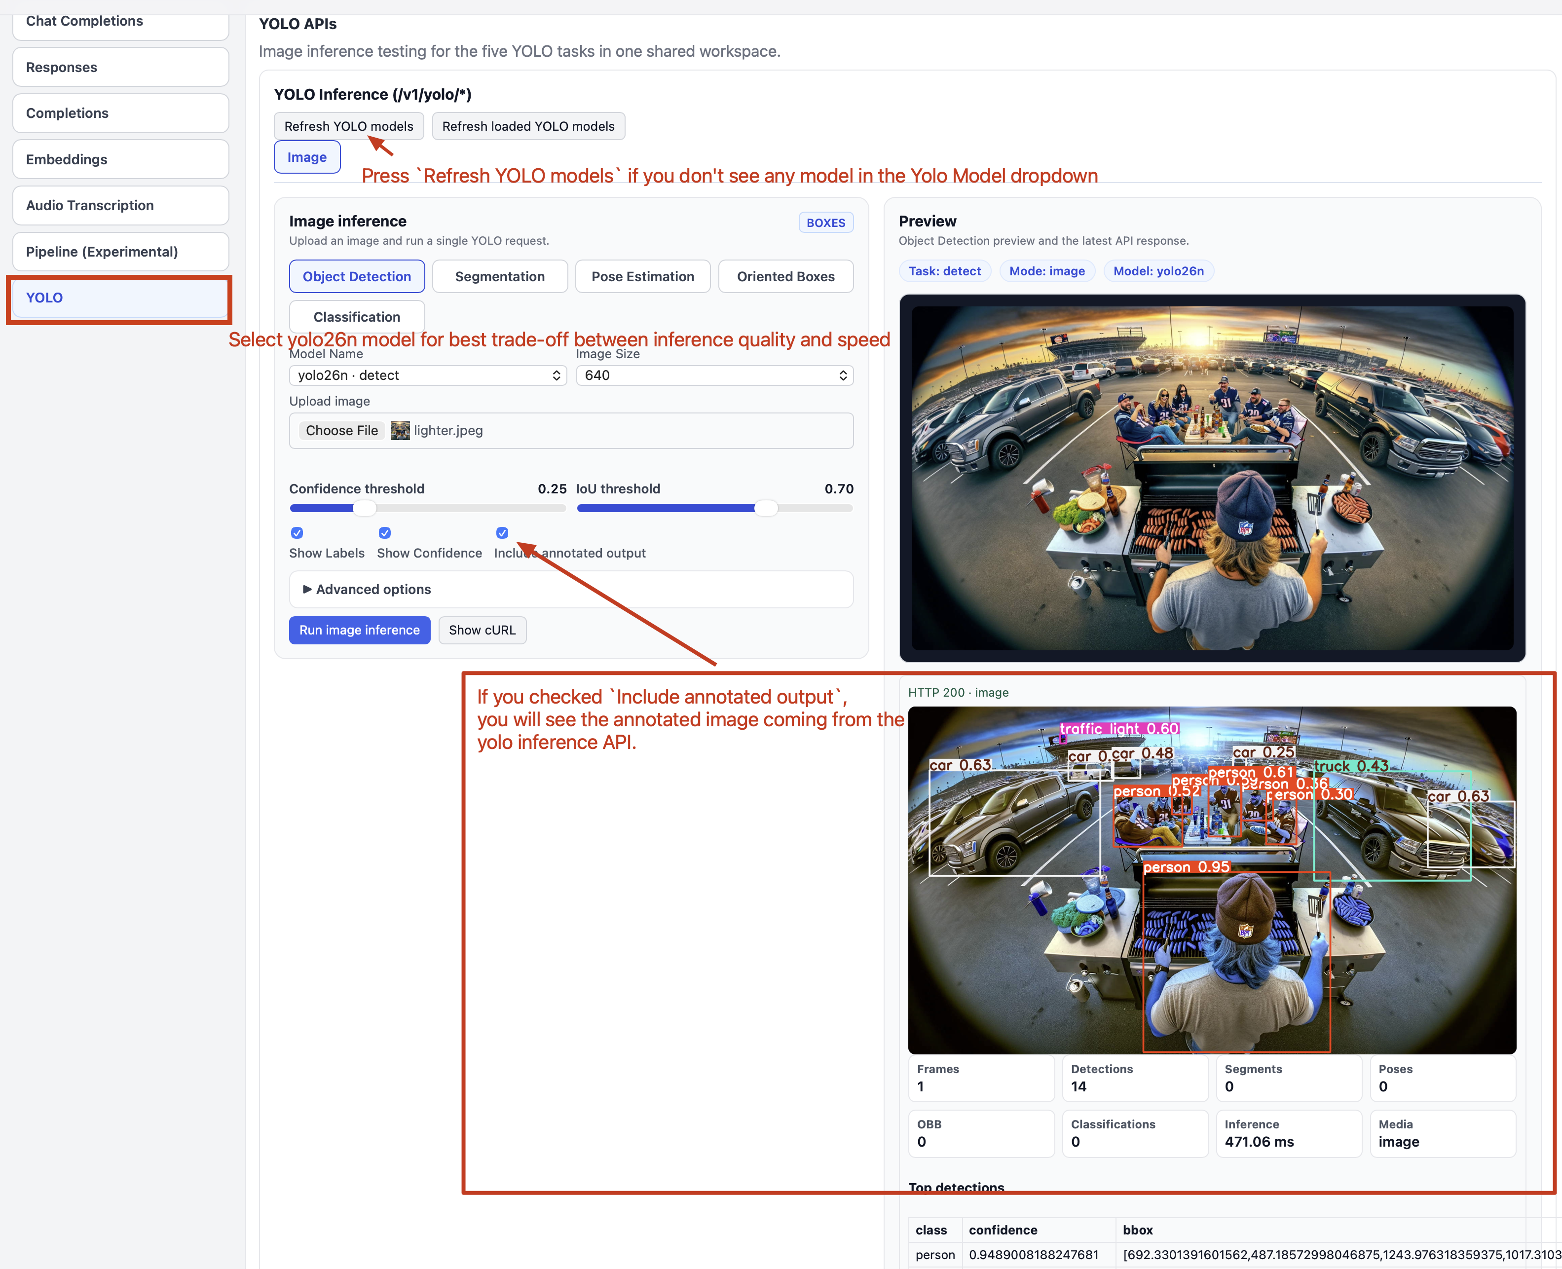Click the IoU threshold 0.70 value
The width and height of the screenshot is (1562, 1269).
[839, 489]
